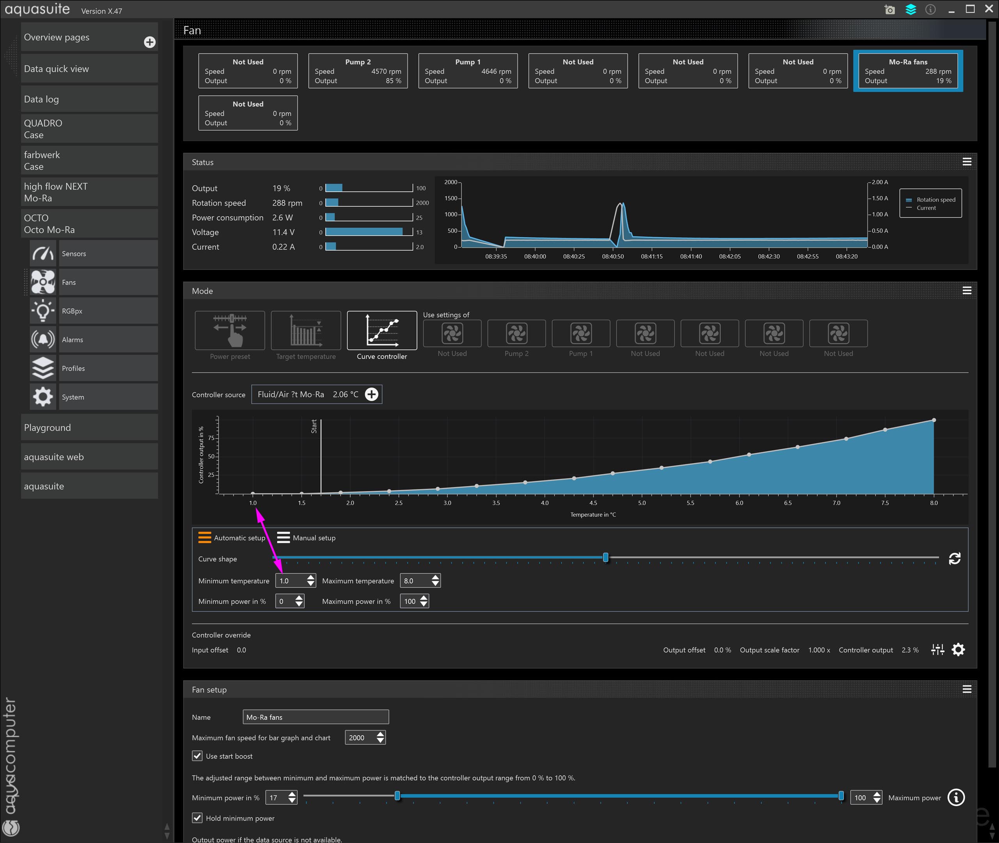Click the reset curve refresh icon
The width and height of the screenshot is (999, 843).
click(x=954, y=558)
